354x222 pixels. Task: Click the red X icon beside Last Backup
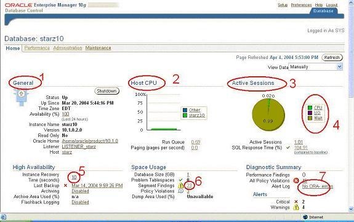(65, 186)
